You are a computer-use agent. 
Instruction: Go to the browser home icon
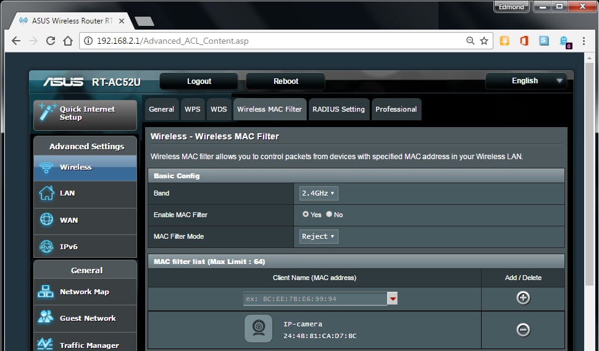67,41
